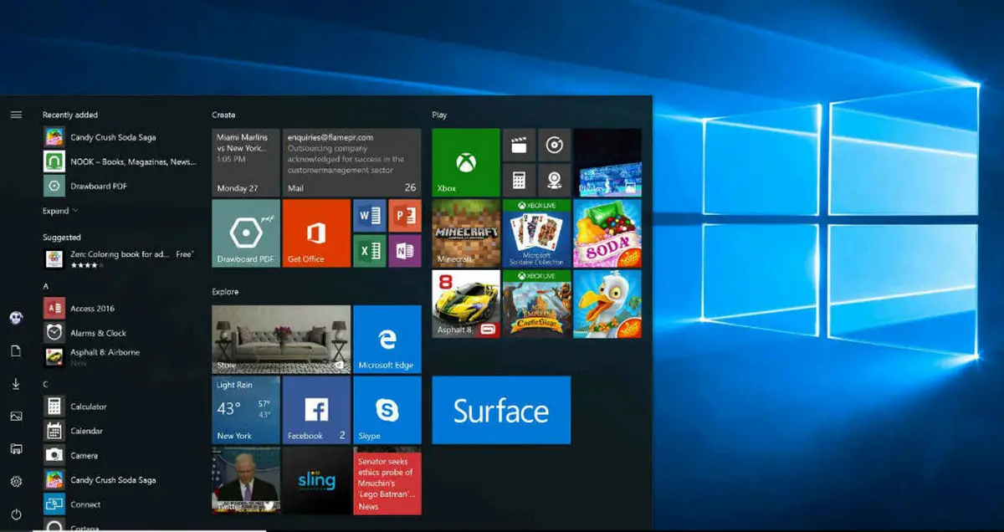Open the Get Office tile
Image resolution: width=1004 pixels, height=532 pixels.
click(x=315, y=233)
